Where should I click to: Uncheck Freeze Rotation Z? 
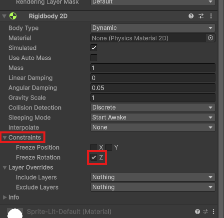coord(94,157)
